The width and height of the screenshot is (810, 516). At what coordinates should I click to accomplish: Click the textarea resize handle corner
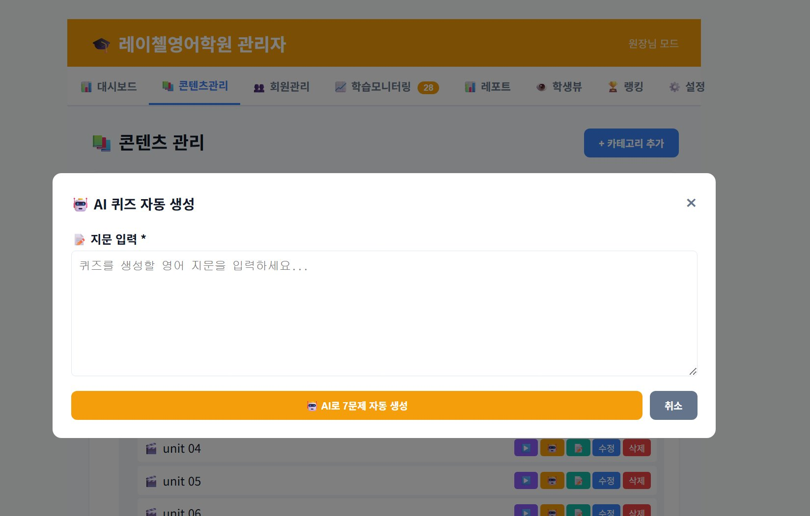pos(693,371)
